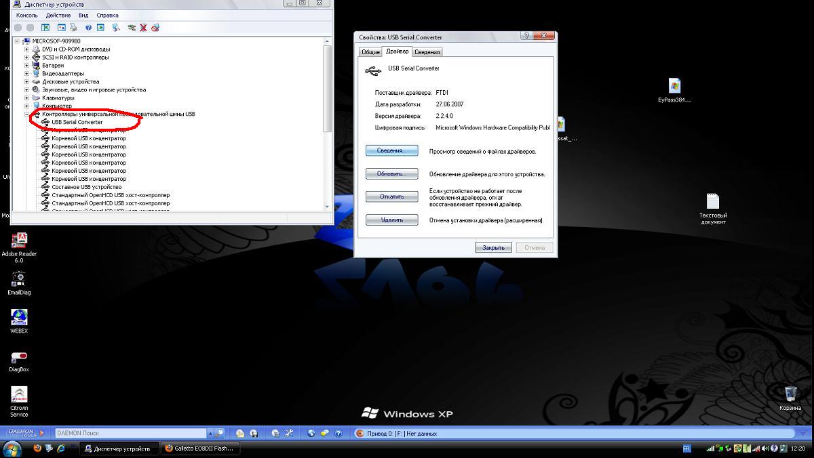
Task: Click the 12:20 taskbar clock
Action: click(798, 449)
